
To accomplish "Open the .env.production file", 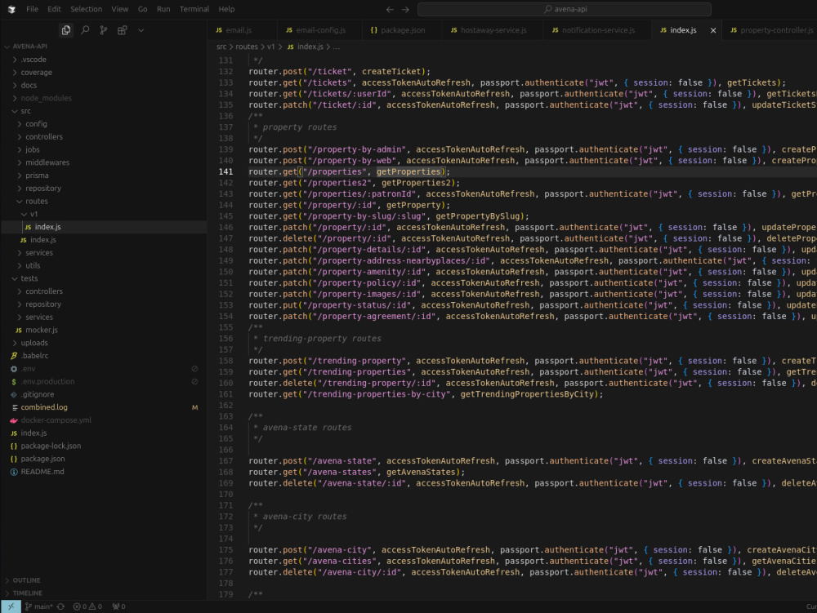I will point(105,381).
